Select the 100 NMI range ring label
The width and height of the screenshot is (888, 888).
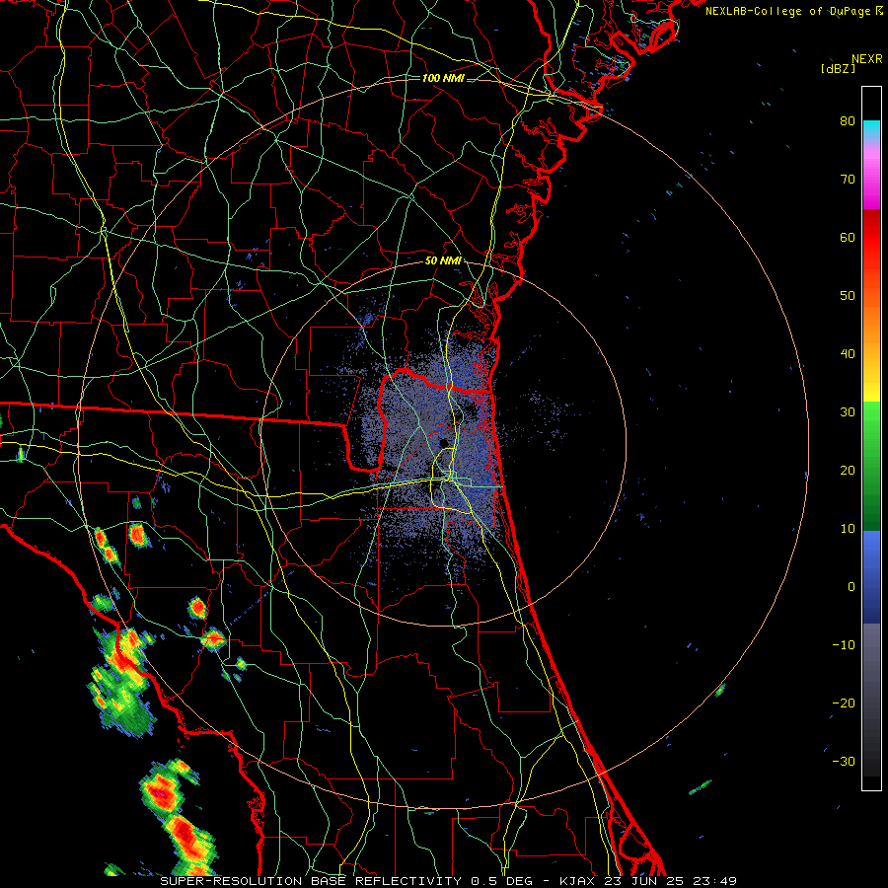click(x=443, y=78)
